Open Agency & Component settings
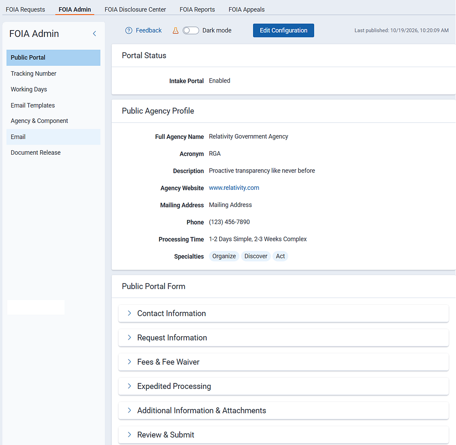This screenshot has height=445, width=456. click(53, 121)
